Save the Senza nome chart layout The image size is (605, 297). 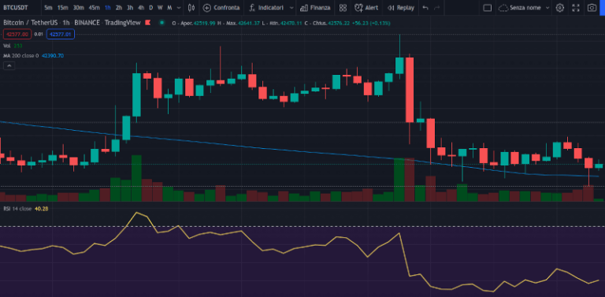point(519,8)
